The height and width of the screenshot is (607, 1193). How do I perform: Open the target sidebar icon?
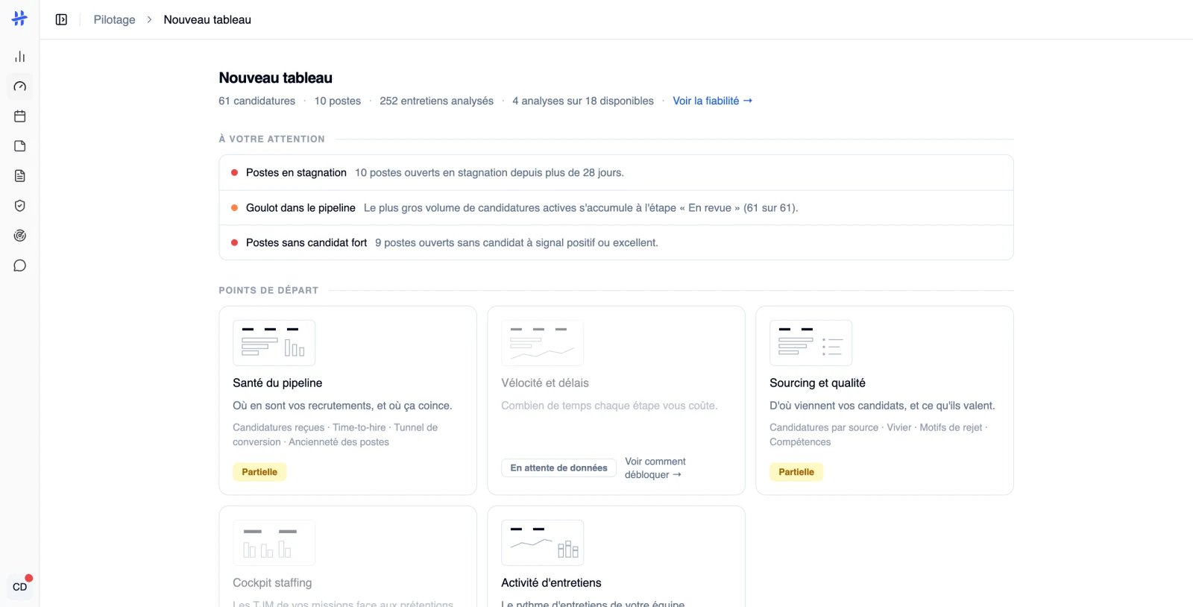(x=20, y=236)
